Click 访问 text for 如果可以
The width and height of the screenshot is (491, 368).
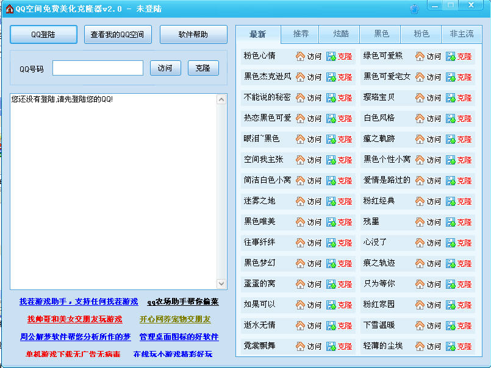click(314, 305)
